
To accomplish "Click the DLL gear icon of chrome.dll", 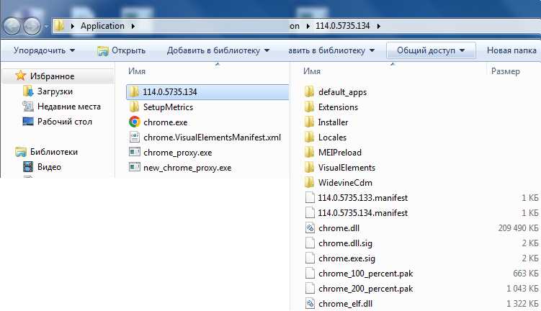I will click(310, 228).
